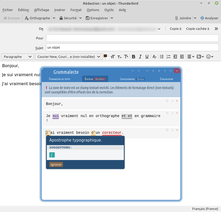This screenshot has width=221, height=212.
Task: Launch Grammalecte with the Analyser button
Action: tap(209, 18)
